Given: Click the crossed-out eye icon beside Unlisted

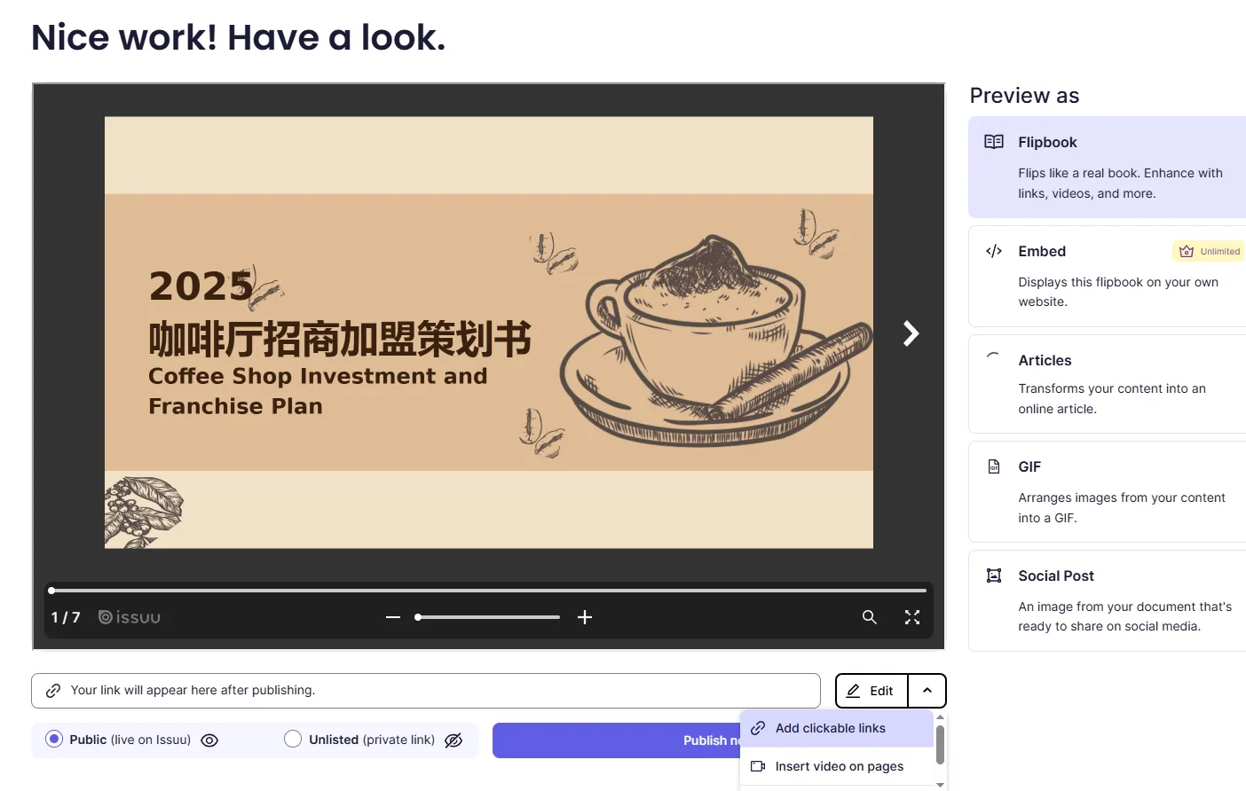Looking at the screenshot, I should click(x=453, y=740).
